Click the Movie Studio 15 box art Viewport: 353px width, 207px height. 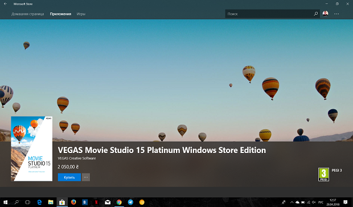click(x=31, y=149)
